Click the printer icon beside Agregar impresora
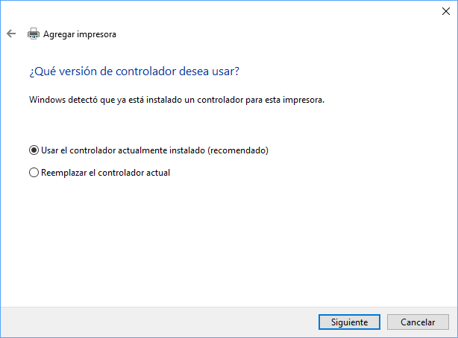 (33, 34)
